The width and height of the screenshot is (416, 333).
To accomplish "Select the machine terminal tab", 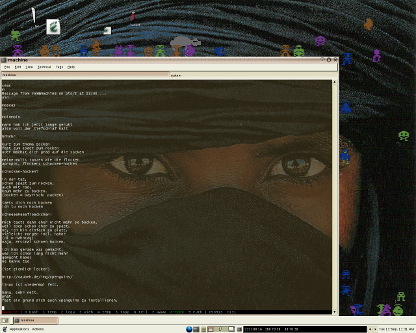I will [84, 75].
